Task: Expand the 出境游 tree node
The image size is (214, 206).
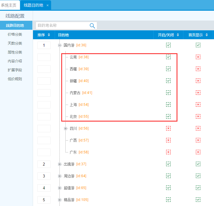Action: (x=60, y=164)
